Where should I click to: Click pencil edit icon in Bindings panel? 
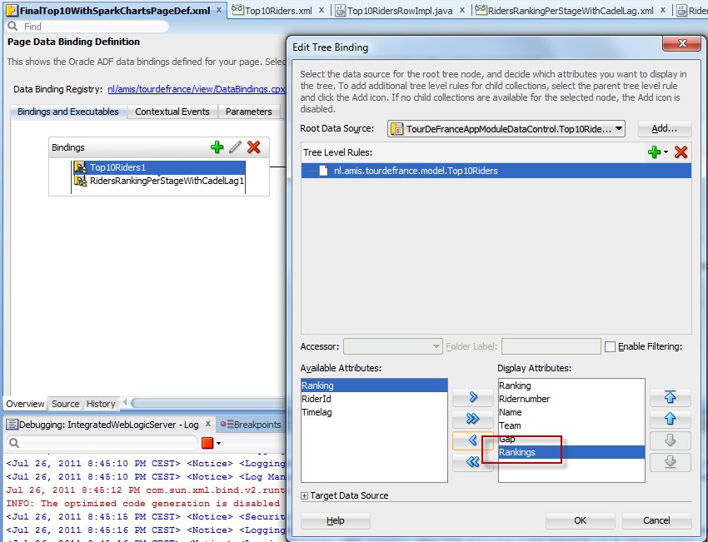236,147
